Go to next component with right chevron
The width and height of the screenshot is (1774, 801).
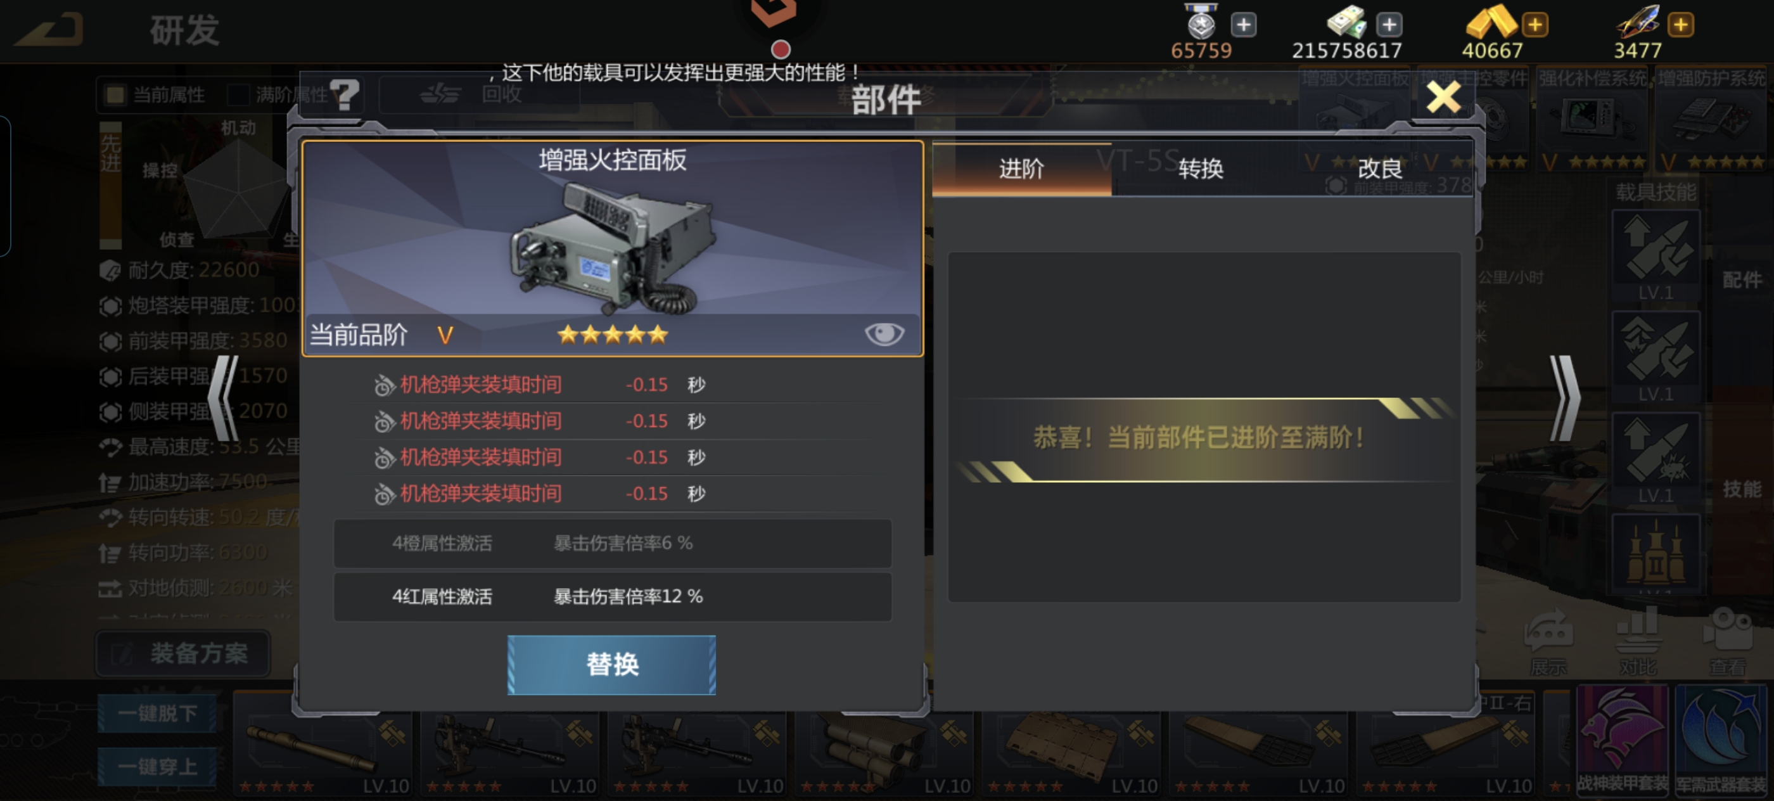(x=1565, y=399)
